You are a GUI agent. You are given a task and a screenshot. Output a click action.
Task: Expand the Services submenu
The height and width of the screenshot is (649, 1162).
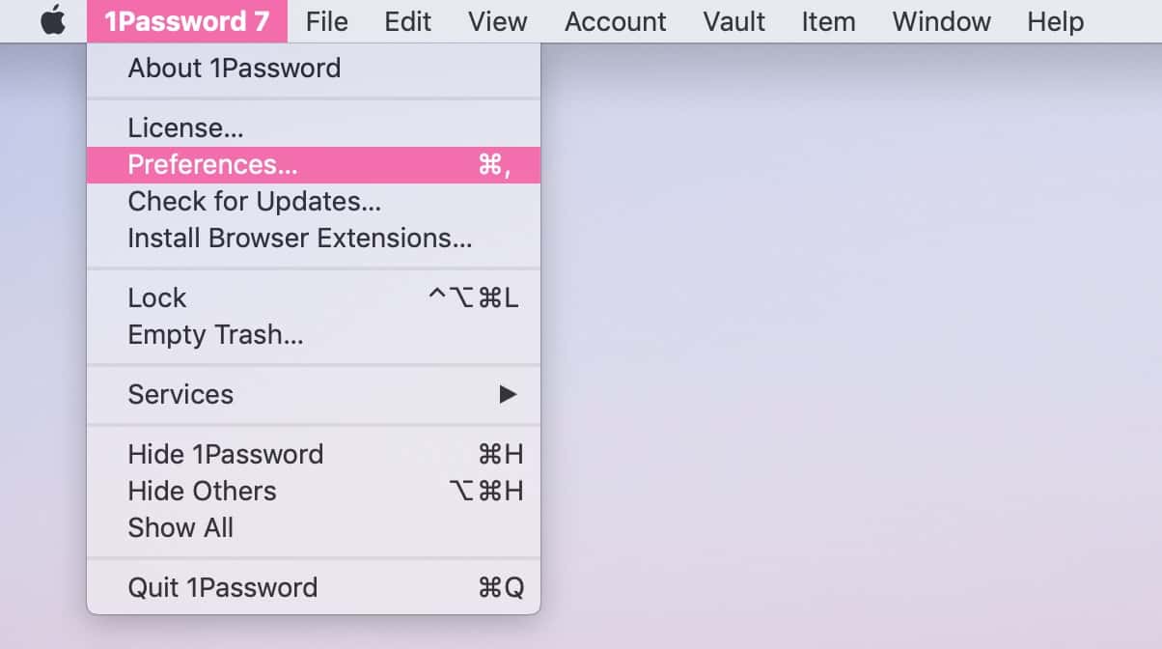314,394
